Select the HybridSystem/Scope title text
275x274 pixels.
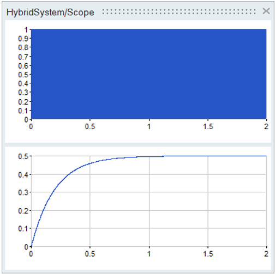coord(50,13)
